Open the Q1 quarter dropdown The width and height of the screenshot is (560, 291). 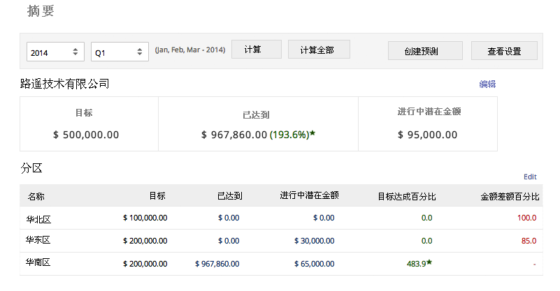coord(120,52)
